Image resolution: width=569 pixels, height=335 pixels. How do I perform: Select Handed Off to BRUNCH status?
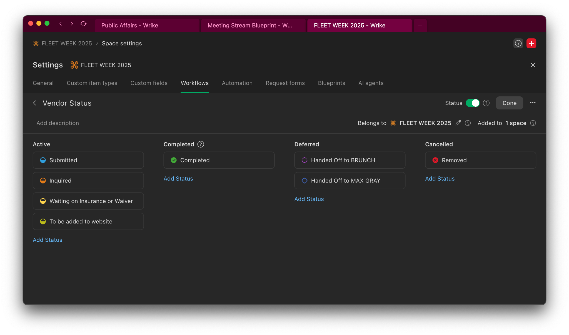pos(350,160)
